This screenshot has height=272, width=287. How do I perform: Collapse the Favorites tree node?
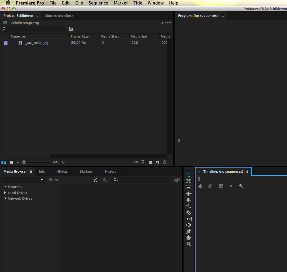point(5,187)
